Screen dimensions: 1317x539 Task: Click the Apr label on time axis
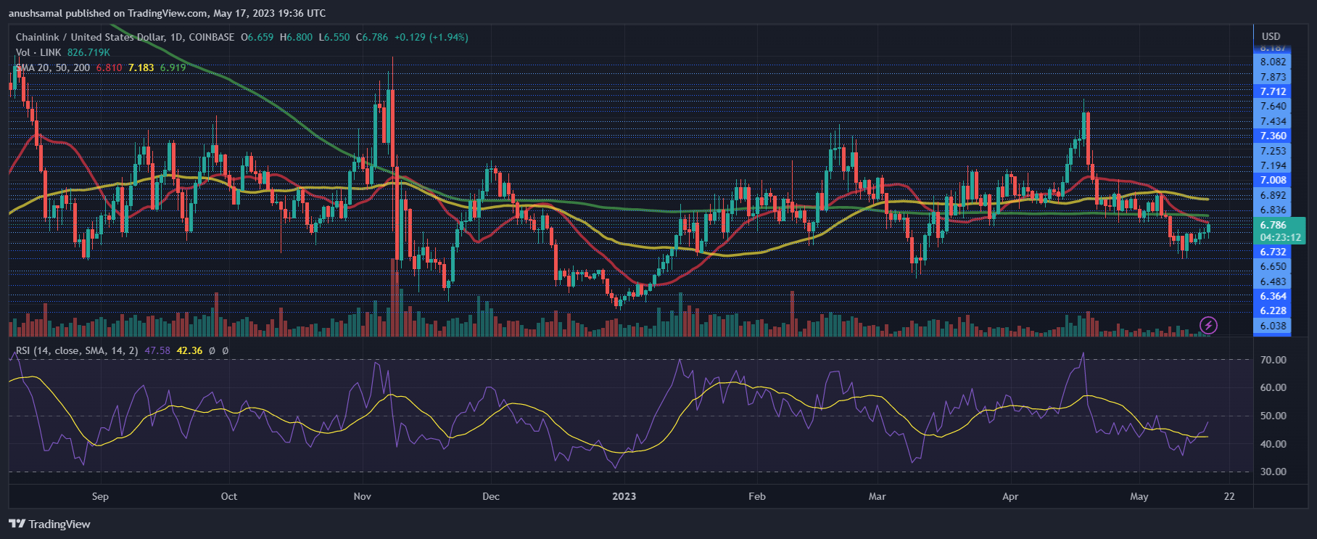coord(1010,496)
